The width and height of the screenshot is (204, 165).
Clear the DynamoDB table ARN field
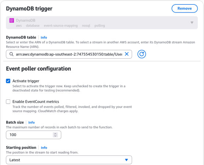point(127,54)
